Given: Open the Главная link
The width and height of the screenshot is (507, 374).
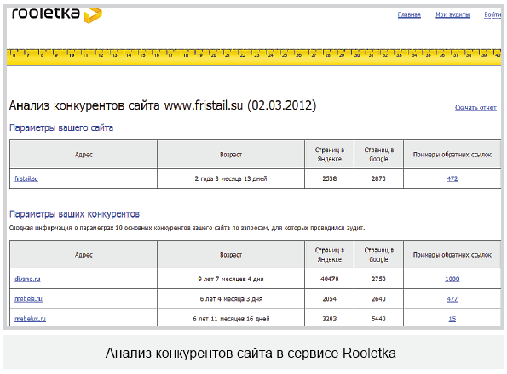Looking at the screenshot, I should click(409, 14).
